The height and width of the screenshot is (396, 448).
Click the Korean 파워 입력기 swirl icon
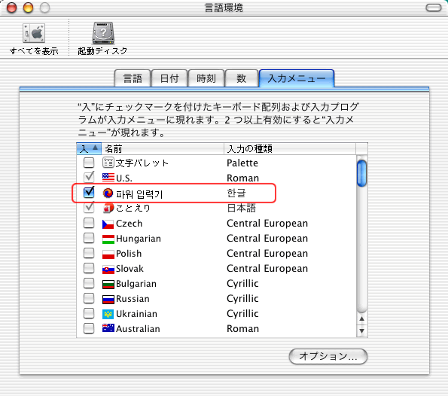tap(108, 193)
